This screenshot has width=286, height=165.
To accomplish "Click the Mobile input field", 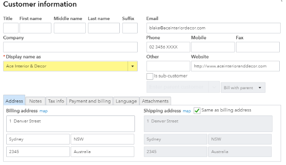I will (213, 47).
